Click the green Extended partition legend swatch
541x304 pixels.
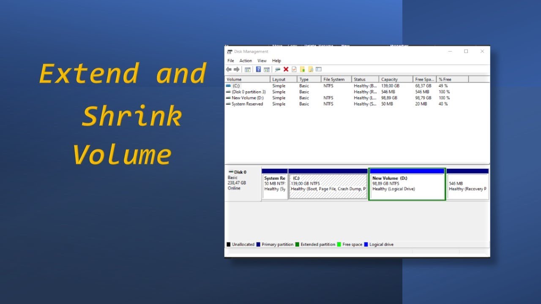[x=297, y=244]
